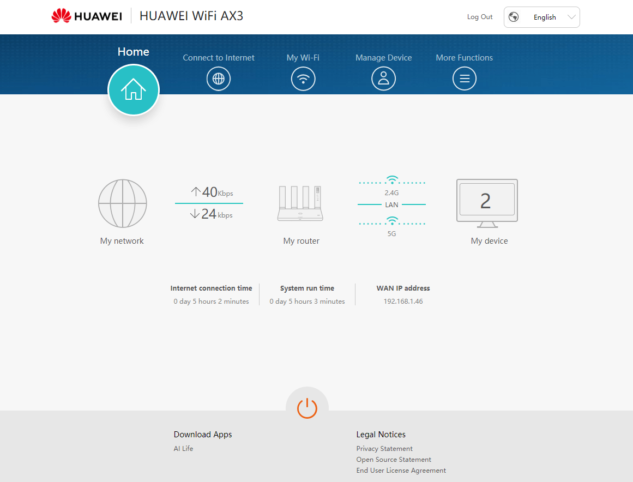The width and height of the screenshot is (633, 482).
Task: Click the My network globe icon
Action: coord(122,203)
